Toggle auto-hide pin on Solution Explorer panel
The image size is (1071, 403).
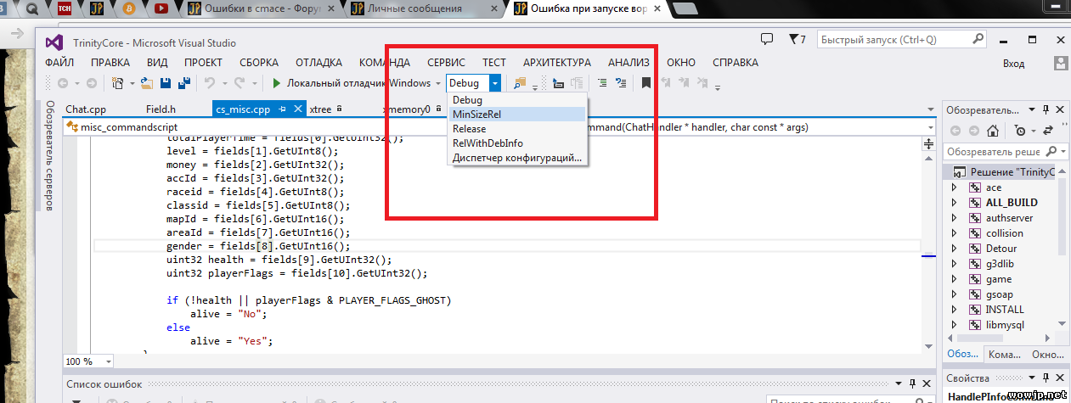tap(1047, 109)
